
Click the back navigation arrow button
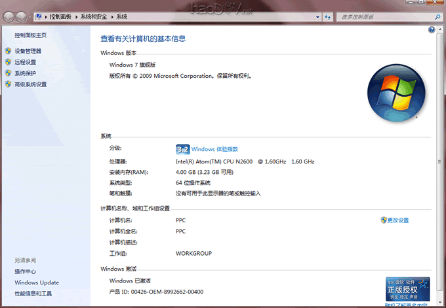pyautogui.click(x=8, y=15)
